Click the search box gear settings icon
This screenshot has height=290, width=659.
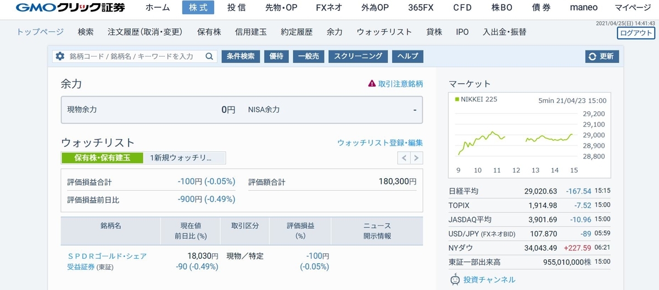click(60, 56)
